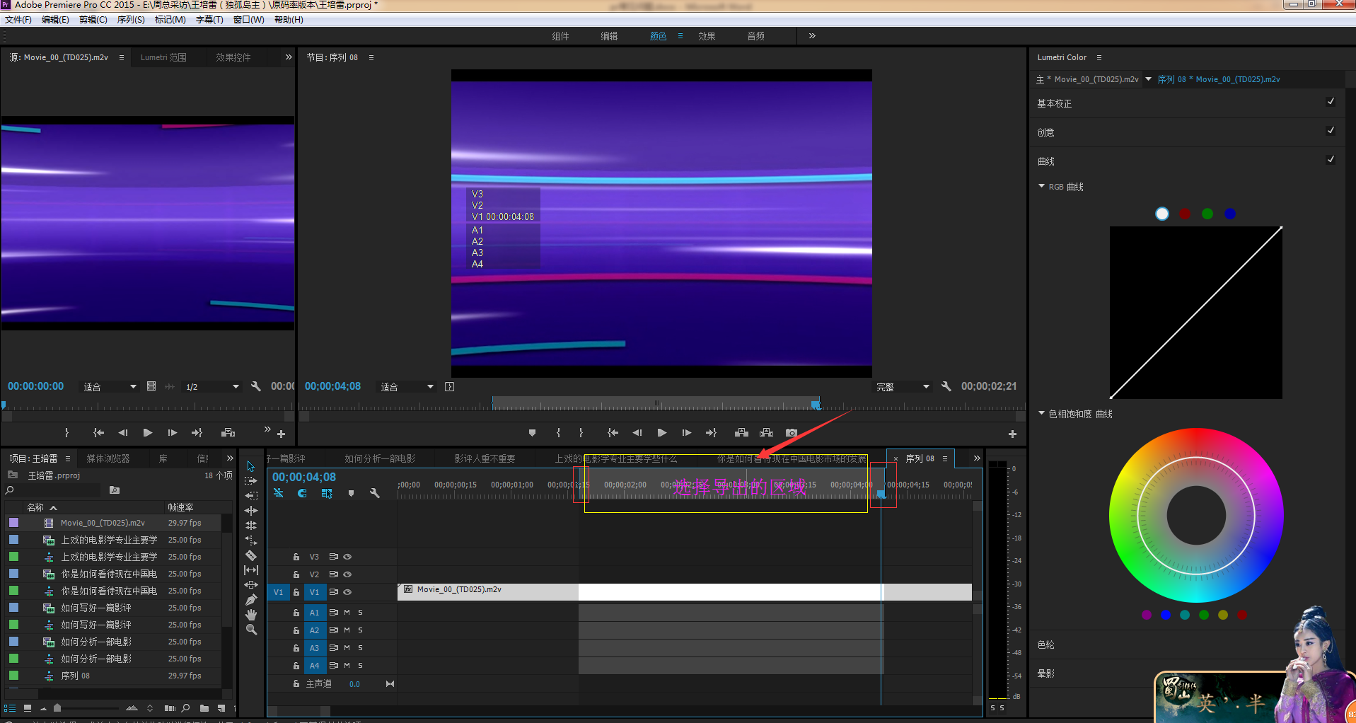Select the Hand tool in the toolbar

pyautogui.click(x=251, y=615)
